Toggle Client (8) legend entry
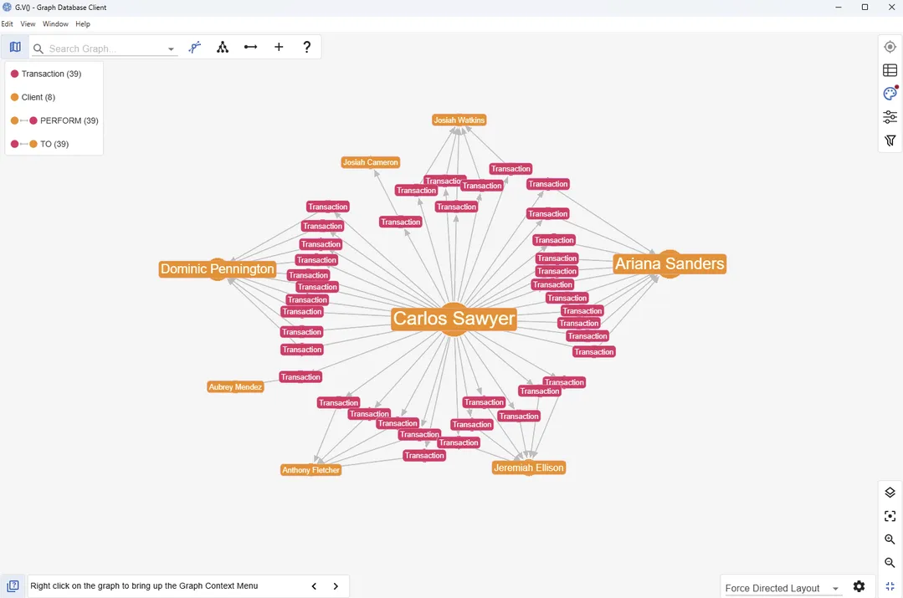Screen dimensions: 903x598 point(33,97)
